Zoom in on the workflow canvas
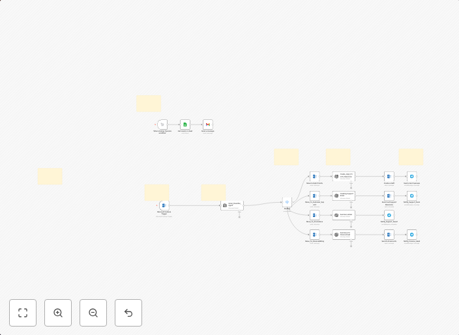Image resolution: width=459 pixels, height=335 pixels. [x=58, y=313]
